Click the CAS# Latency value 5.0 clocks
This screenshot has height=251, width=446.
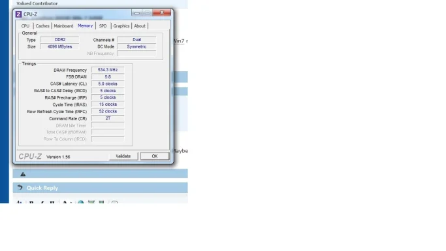click(x=108, y=84)
